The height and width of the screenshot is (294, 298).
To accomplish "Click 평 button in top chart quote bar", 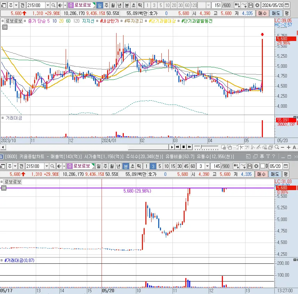I will (x=287, y=13).
